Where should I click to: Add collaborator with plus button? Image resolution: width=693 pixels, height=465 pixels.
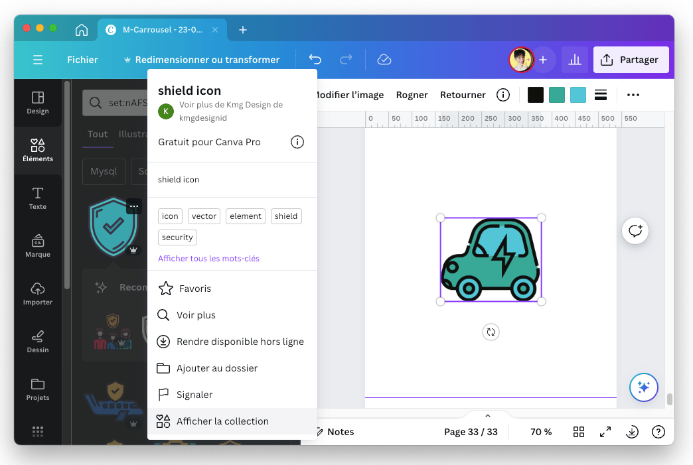tap(543, 60)
